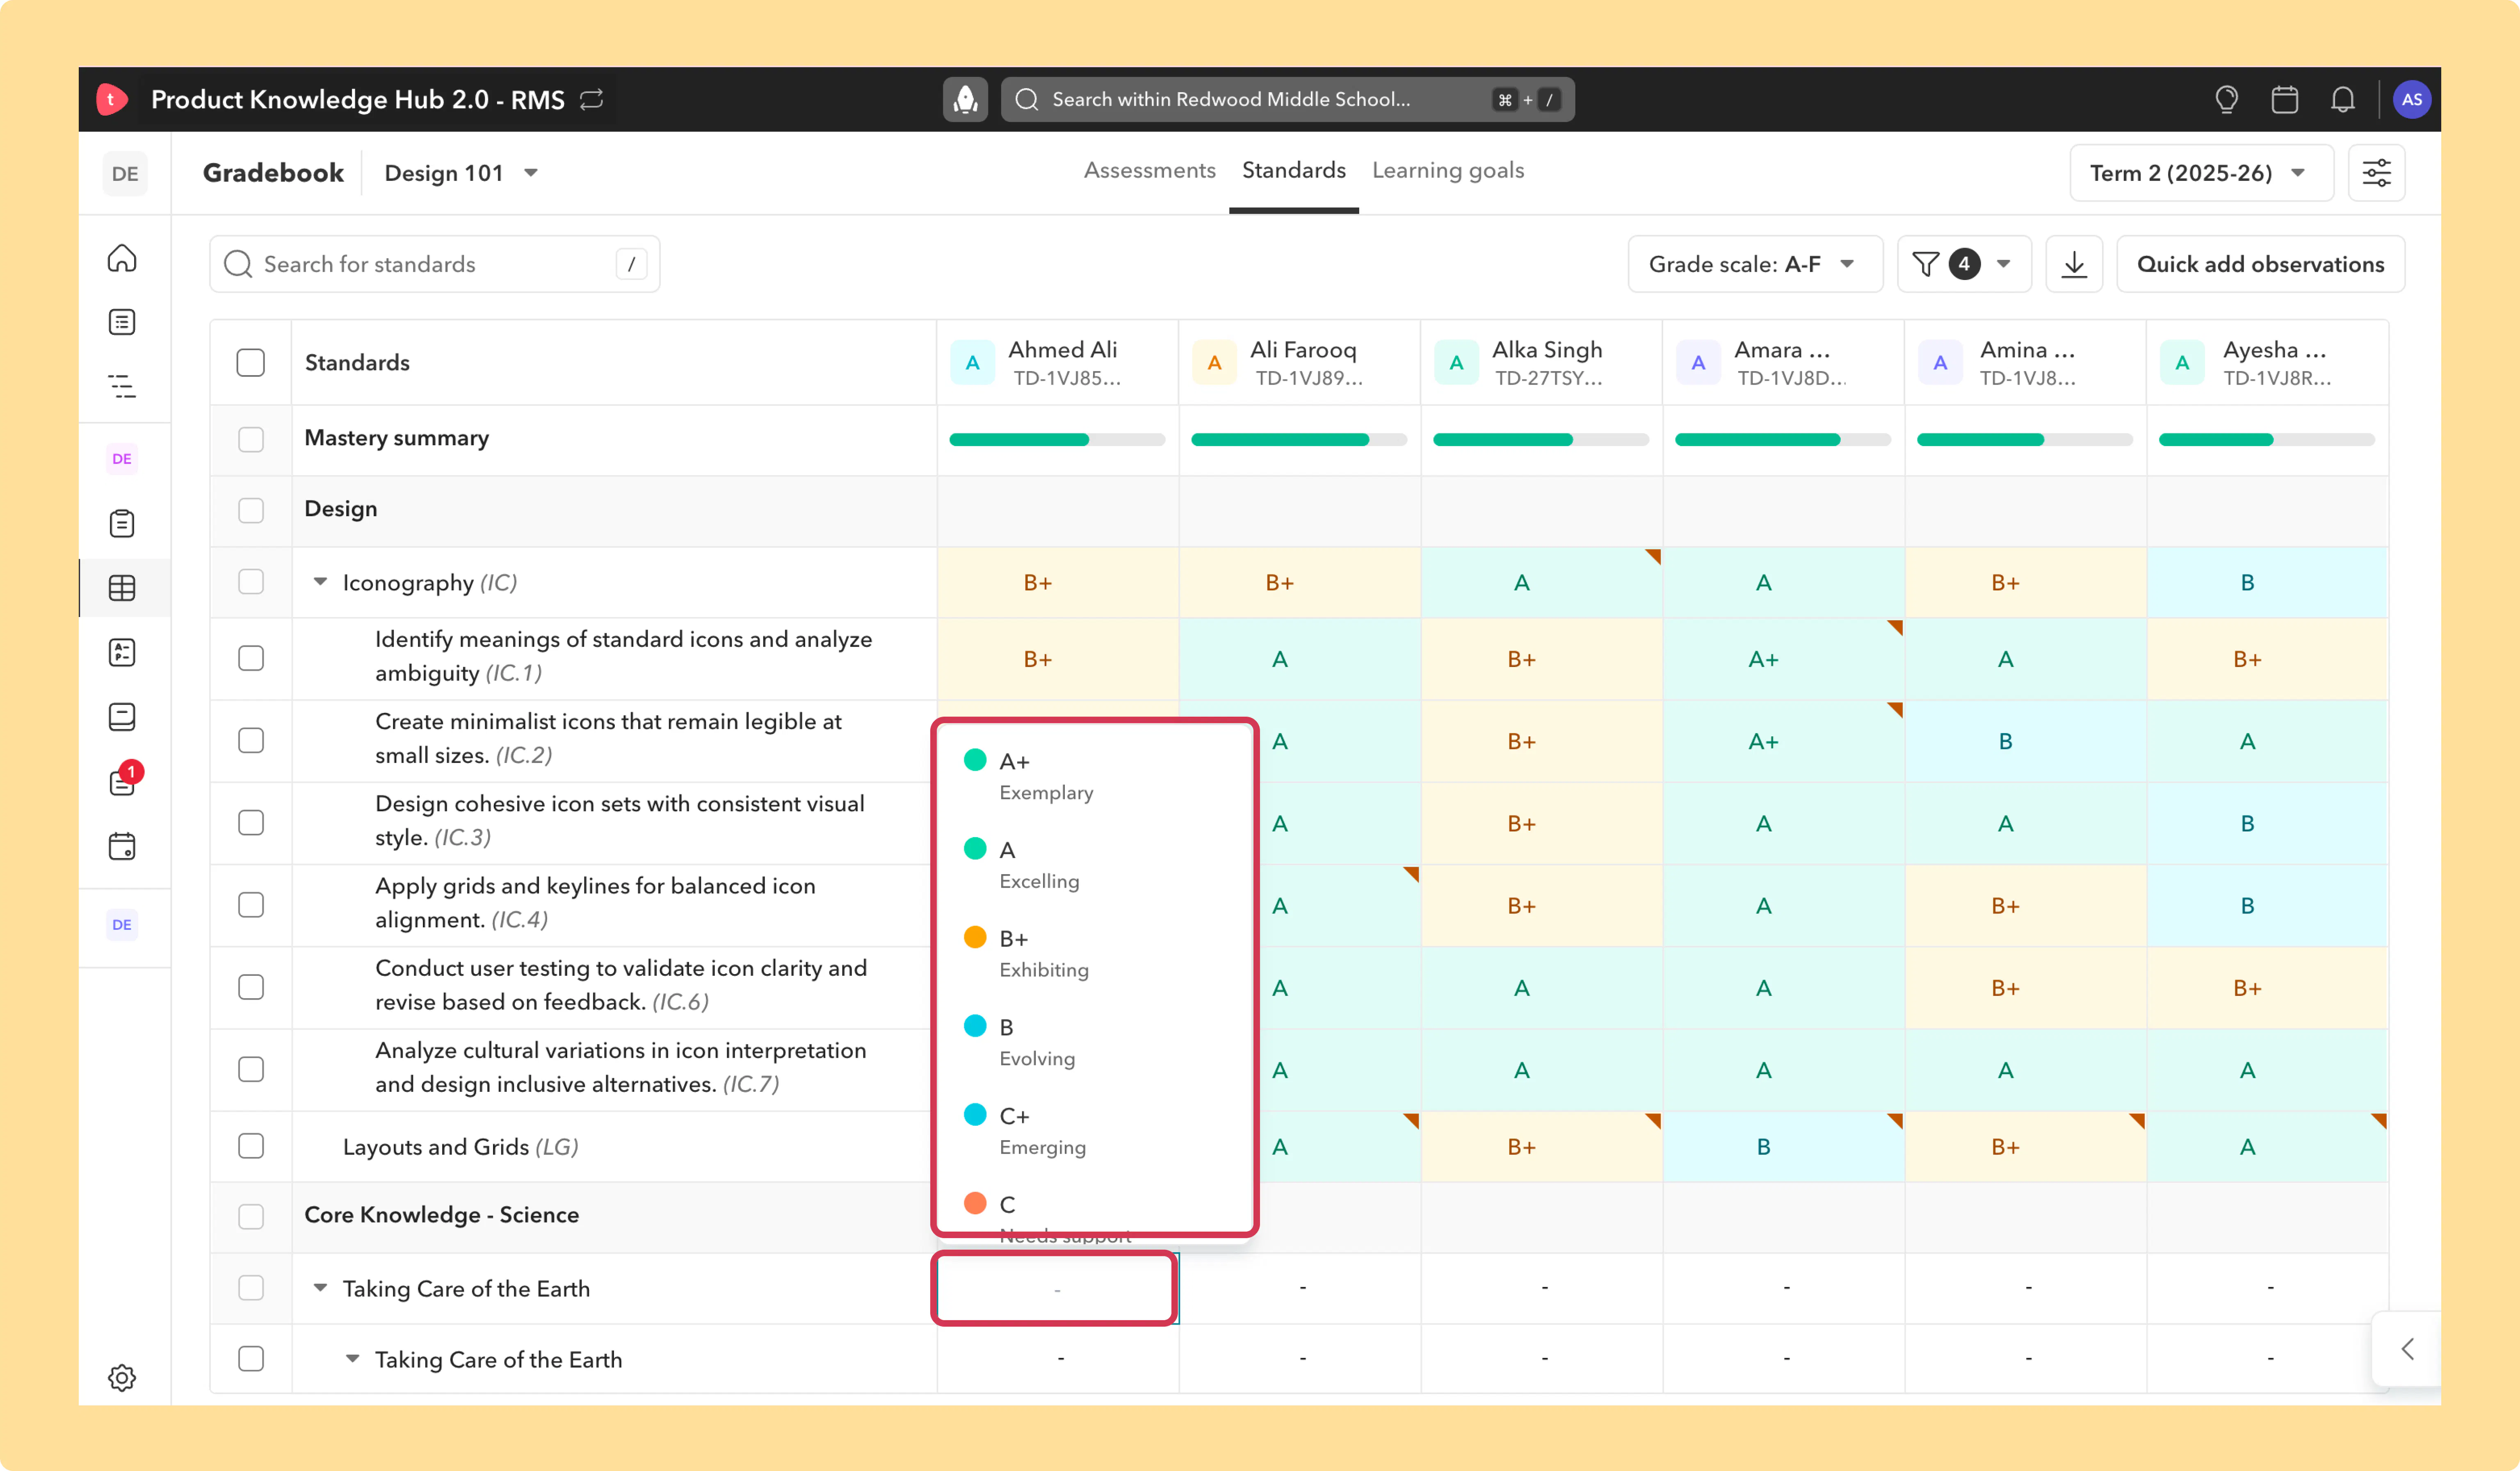Open settings gear in the sidebar
Image resolution: width=2520 pixels, height=1471 pixels.
pos(122,1377)
